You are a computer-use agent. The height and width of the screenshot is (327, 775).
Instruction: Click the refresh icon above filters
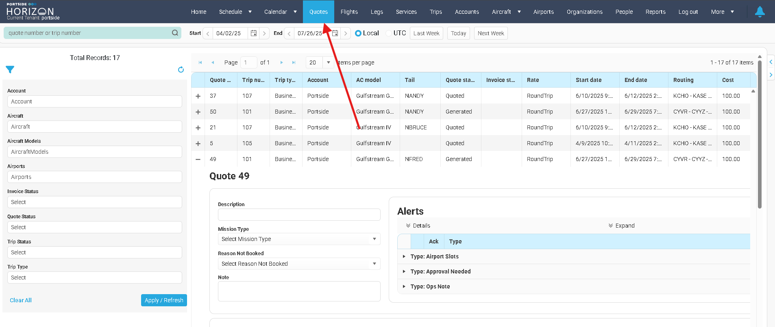[x=181, y=70]
